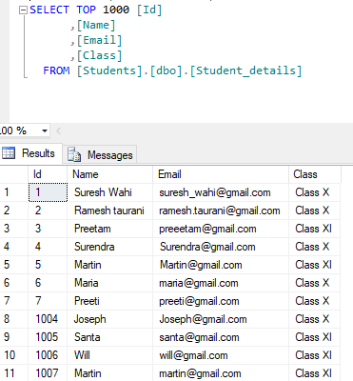The image size is (353, 381).
Task: Click email santa@gmail.com
Action: point(221,337)
